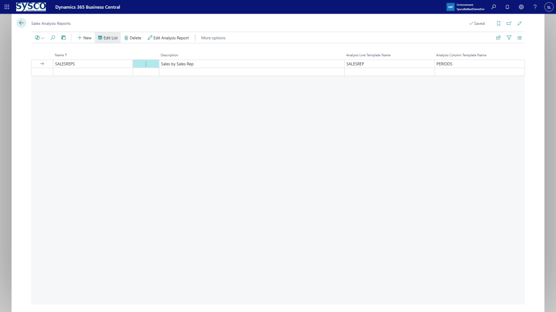Open row options for SALESREPS row
This screenshot has height=312, width=556.
pos(146,64)
